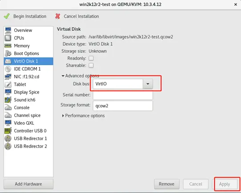Screen dimensions: 241x193
Task: Open the Overview entry in hardware list
Action: (29, 30)
